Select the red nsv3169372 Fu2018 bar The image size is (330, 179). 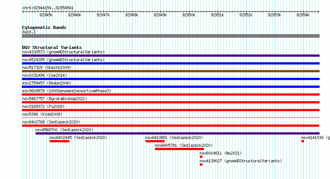tap(171, 110)
